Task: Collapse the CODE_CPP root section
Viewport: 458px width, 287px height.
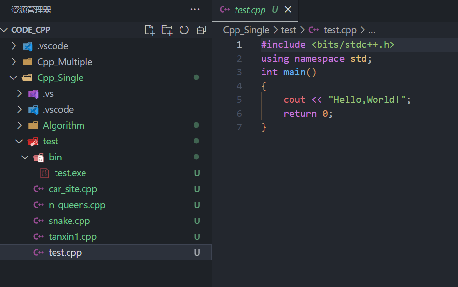Action: (x=4, y=30)
